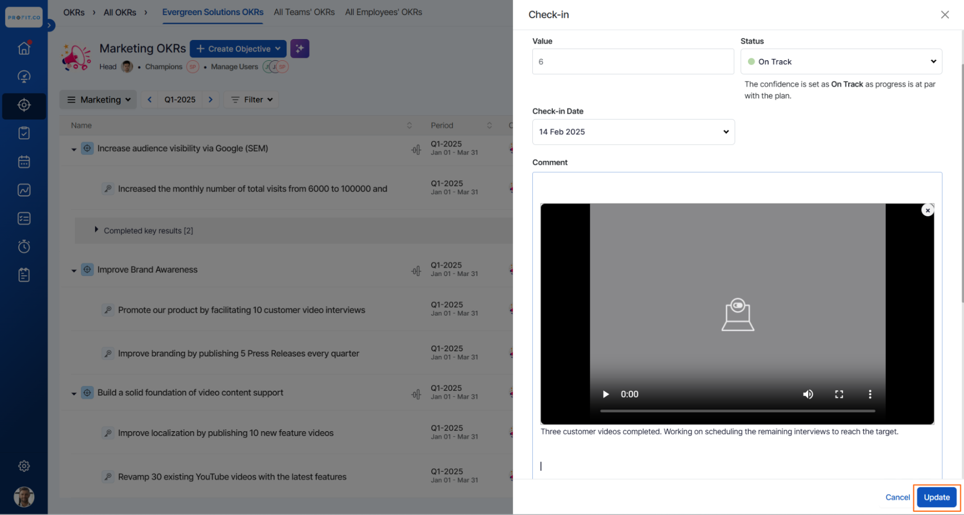Image resolution: width=964 pixels, height=515 pixels.
Task: Mute the video using the speaker icon
Action: (x=808, y=394)
